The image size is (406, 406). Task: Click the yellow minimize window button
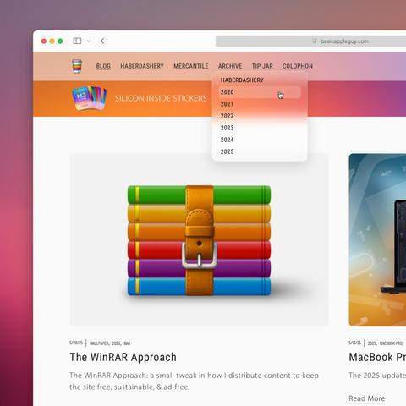pyautogui.click(x=52, y=41)
